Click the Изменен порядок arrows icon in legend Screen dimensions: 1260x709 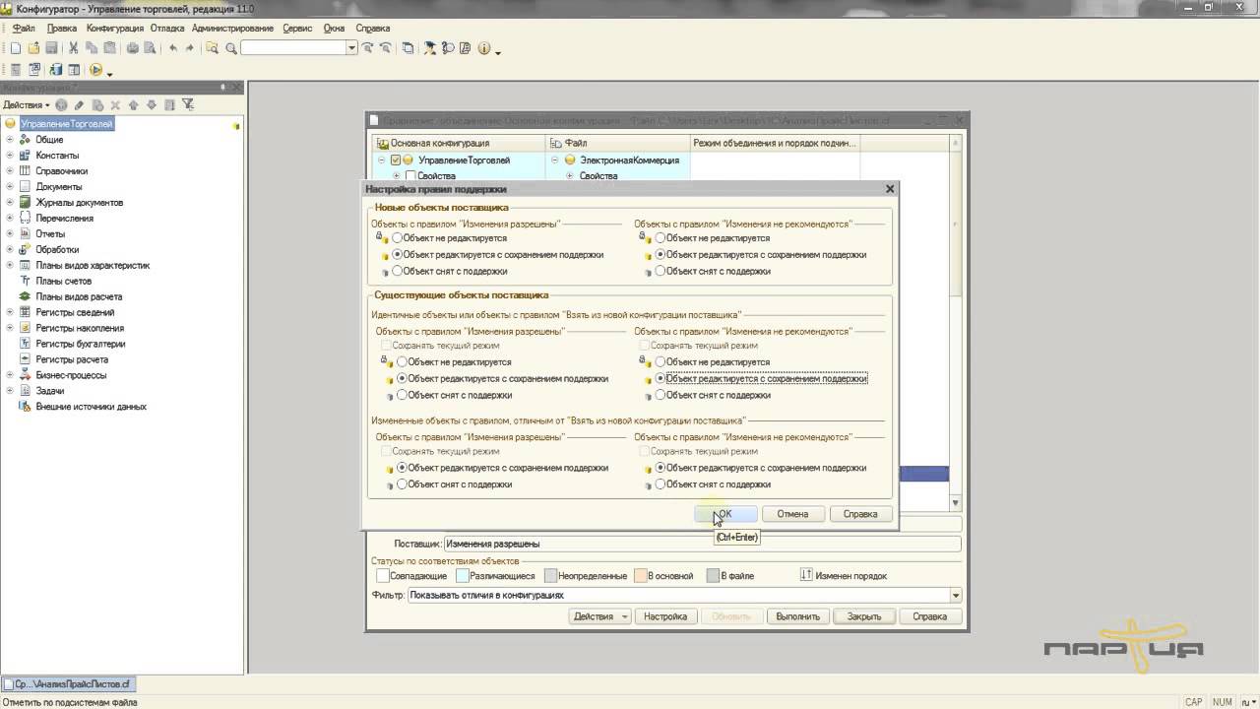point(805,575)
